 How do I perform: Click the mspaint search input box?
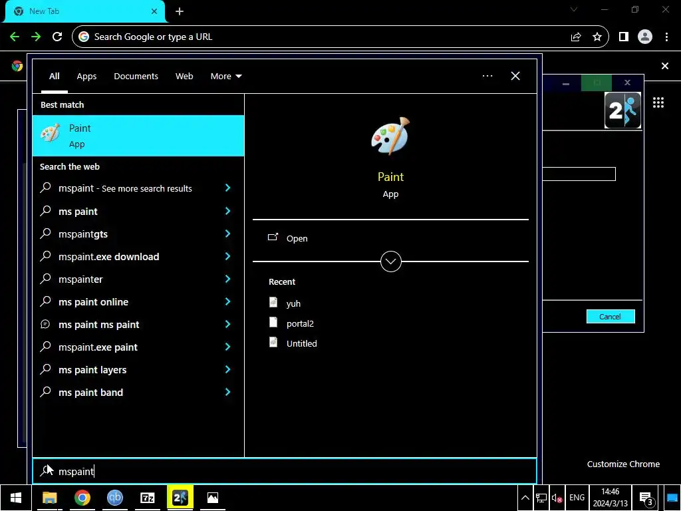point(285,471)
